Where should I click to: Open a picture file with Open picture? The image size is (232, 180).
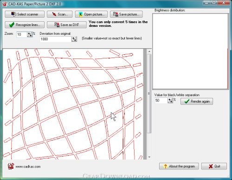coord(91,14)
